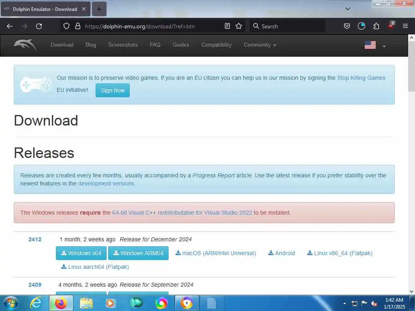Open the Firefox hamburger menu

405,26
